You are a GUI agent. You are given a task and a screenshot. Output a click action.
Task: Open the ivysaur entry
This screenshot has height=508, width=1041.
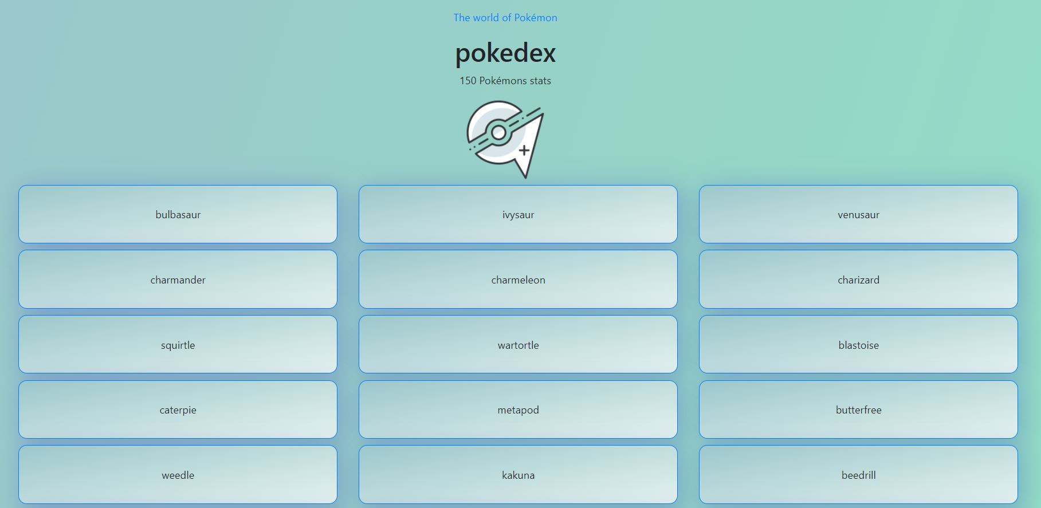click(x=518, y=214)
